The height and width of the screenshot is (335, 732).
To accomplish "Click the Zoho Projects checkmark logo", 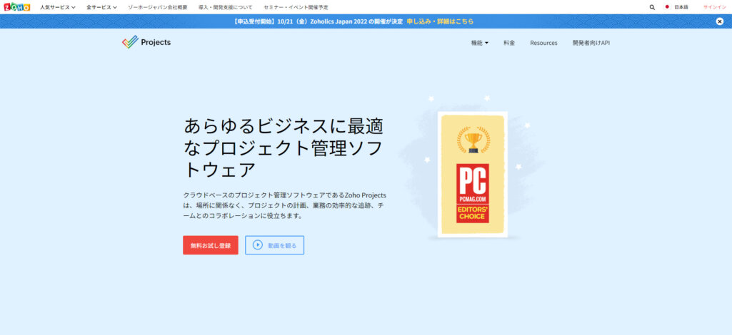I will (130, 42).
